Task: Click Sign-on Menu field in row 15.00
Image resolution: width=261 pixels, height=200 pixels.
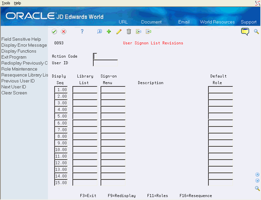Action: [113, 183]
